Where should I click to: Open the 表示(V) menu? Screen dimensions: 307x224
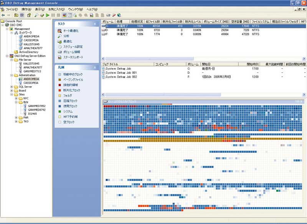click(x=40, y=9)
